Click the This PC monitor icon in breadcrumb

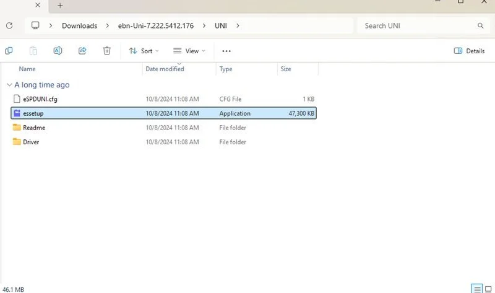click(35, 25)
